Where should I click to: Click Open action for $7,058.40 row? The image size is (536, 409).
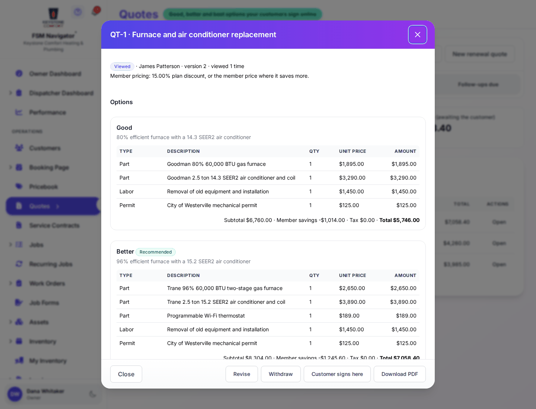pyautogui.click(x=499, y=222)
